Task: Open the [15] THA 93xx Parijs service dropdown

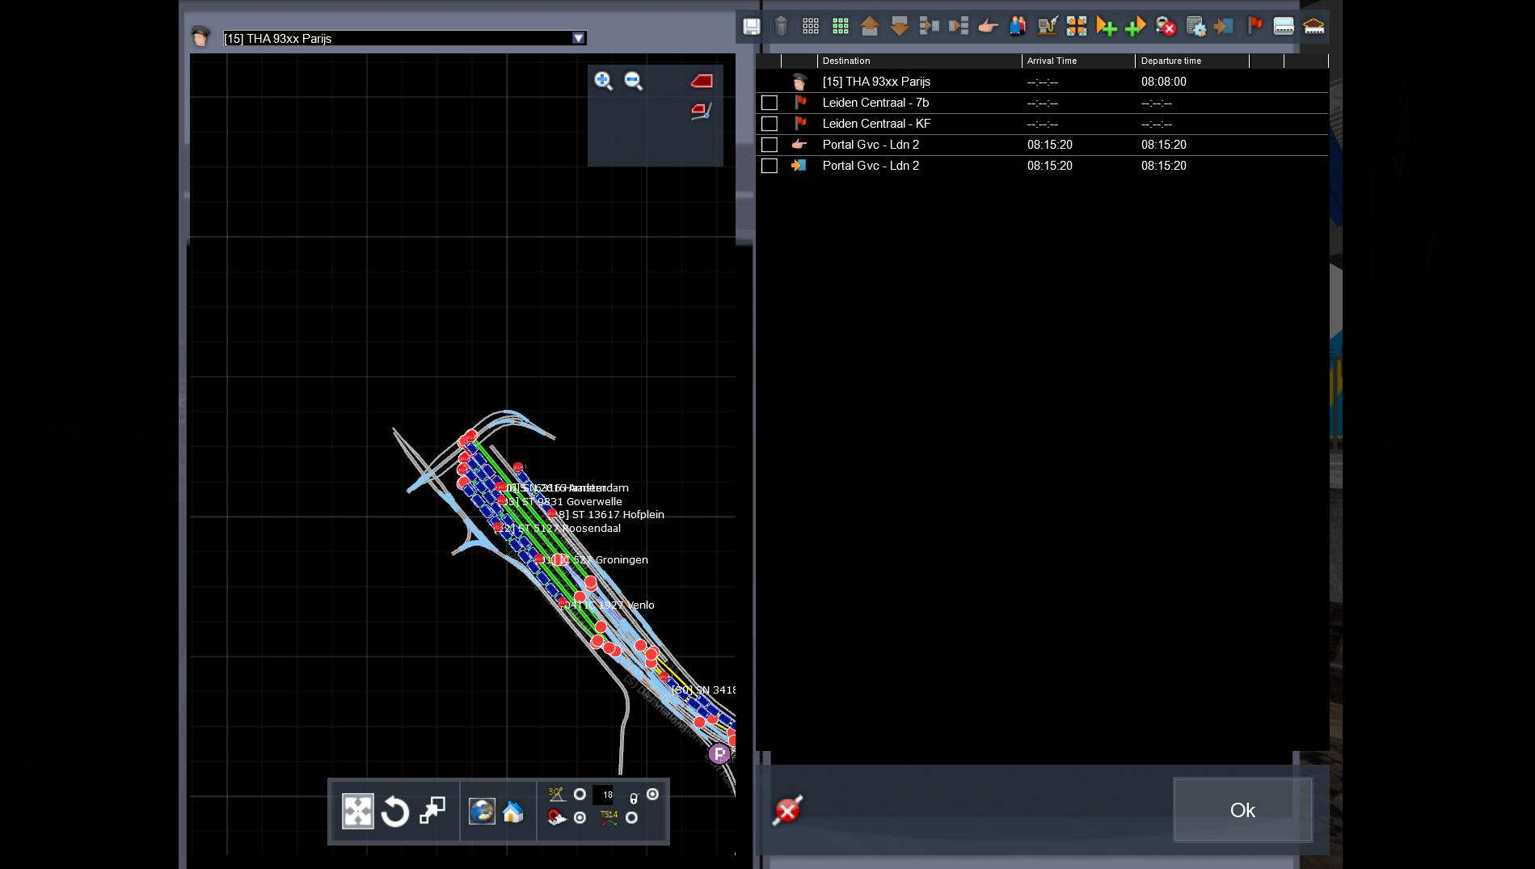Action: [x=578, y=38]
